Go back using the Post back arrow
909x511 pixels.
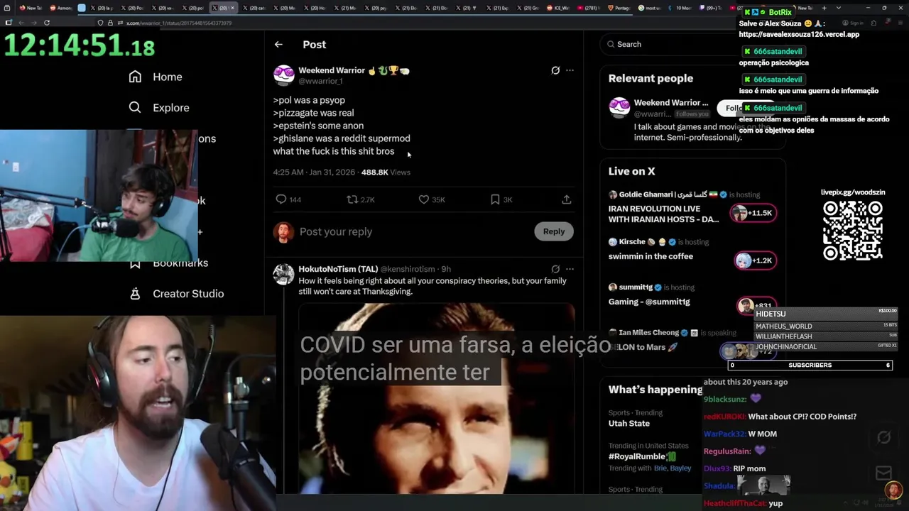click(x=278, y=44)
